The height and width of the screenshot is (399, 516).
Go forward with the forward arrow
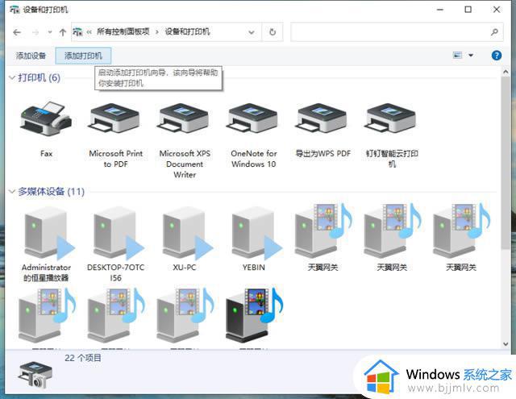pyautogui.click(x=35, y=32)
